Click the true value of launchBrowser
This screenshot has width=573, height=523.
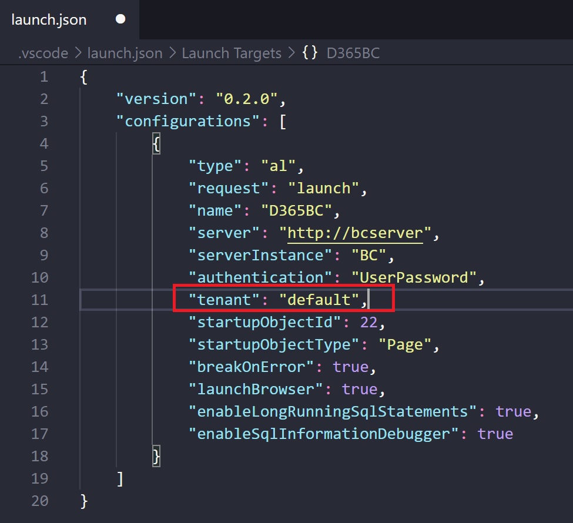(x=360, y=389)
